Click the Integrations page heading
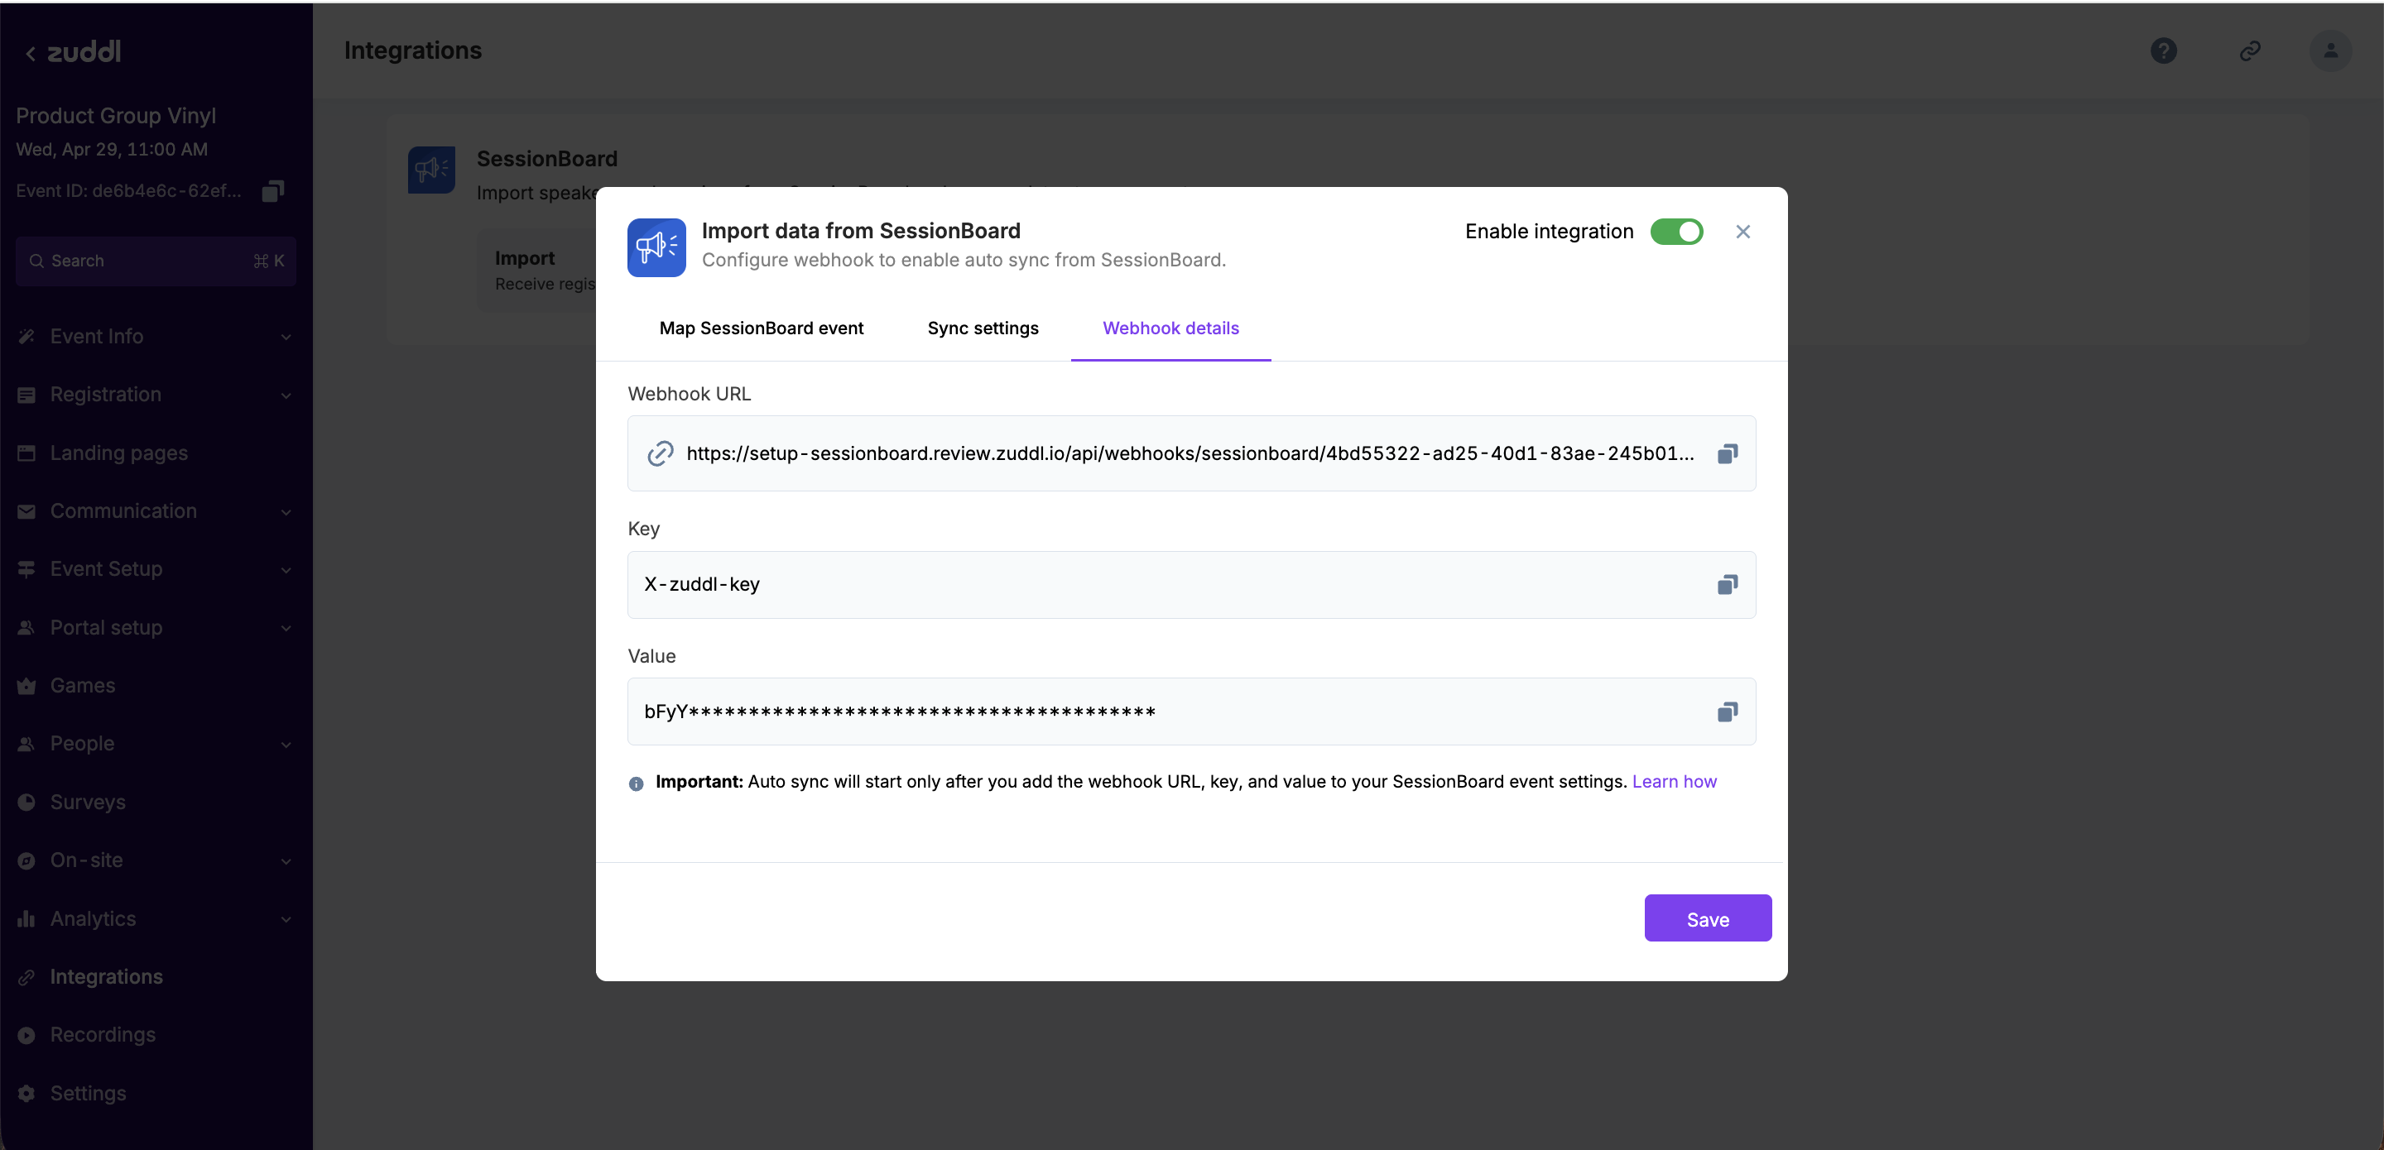The width and height of the screenshot is (2384, 1150). pos(413,51)
